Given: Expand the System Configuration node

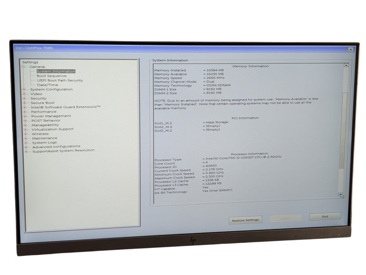Looking at the screenshot, I should [x=24, y=90].
